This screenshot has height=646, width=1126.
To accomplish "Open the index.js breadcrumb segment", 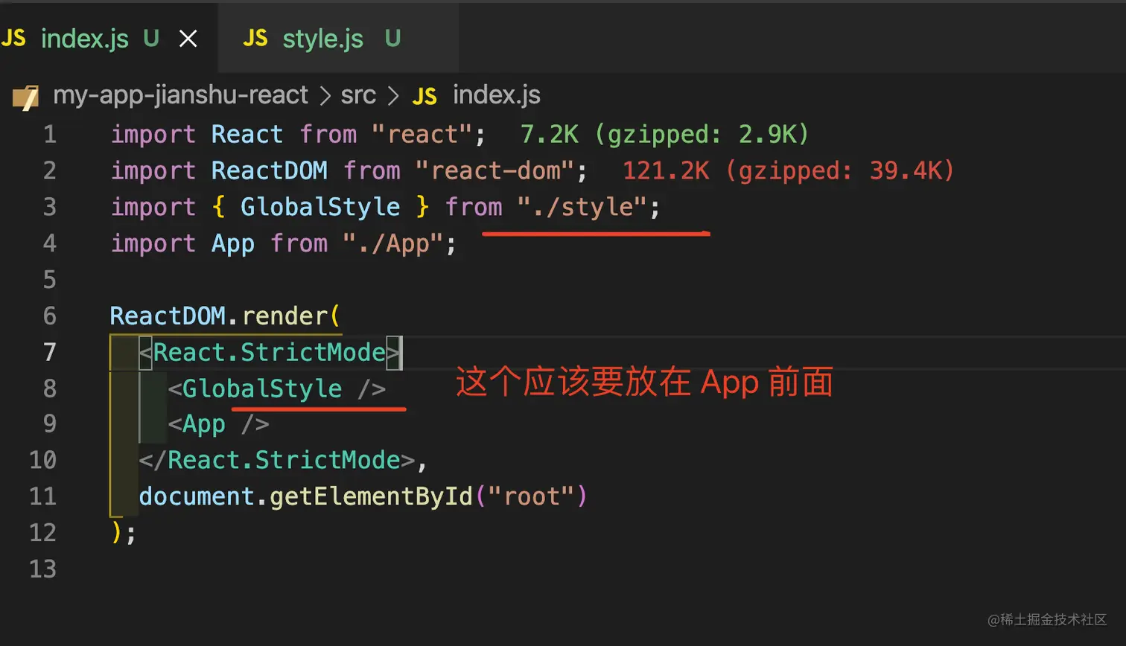I will point(497,95).
